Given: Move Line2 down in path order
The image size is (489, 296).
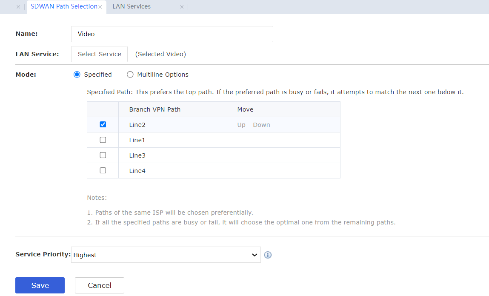Looking at the screenshot, I should coord(261,125).
